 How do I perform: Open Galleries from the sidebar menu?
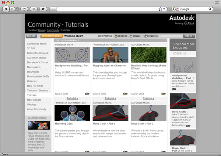(32, 81)
